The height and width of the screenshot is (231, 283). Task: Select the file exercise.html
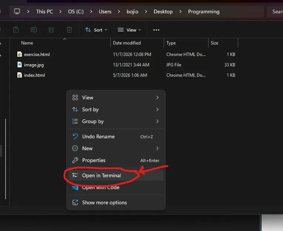pos(37,55)
